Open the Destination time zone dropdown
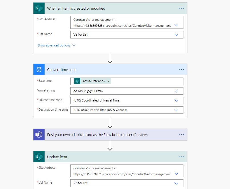Image resolution: width=230 pixels, height=189 pixels. point(176,110)
